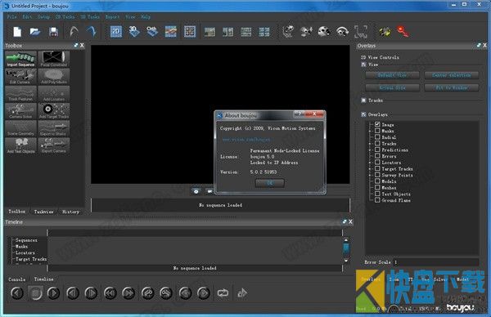Select the Orth view toolbar icon

(152, 32)
